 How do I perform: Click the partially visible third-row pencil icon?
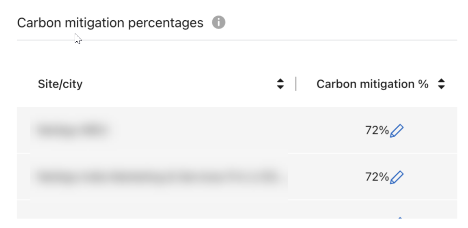tap(399, 218)
